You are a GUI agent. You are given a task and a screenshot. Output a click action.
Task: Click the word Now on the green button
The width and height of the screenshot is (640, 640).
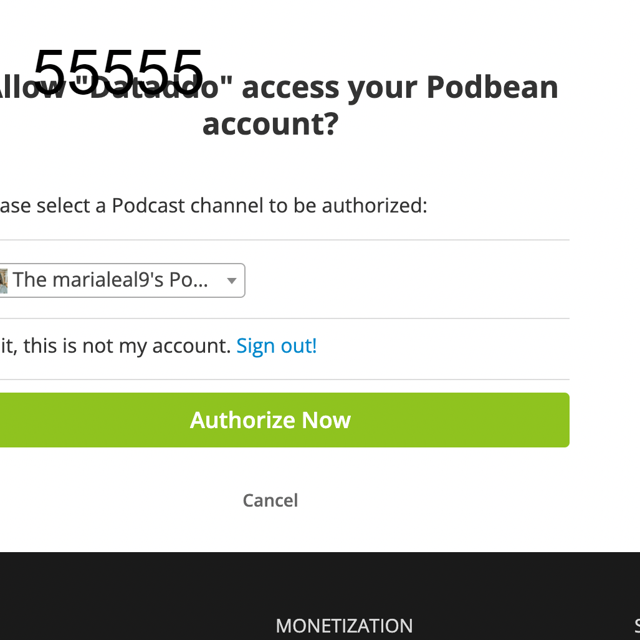(x=326, y=420)
